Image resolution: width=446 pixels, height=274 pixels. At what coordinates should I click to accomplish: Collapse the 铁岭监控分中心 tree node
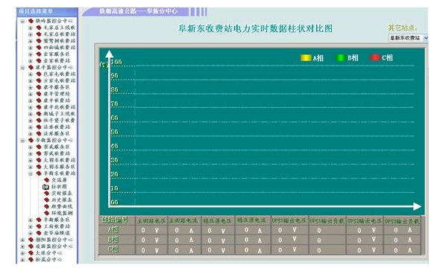(22, 21)
